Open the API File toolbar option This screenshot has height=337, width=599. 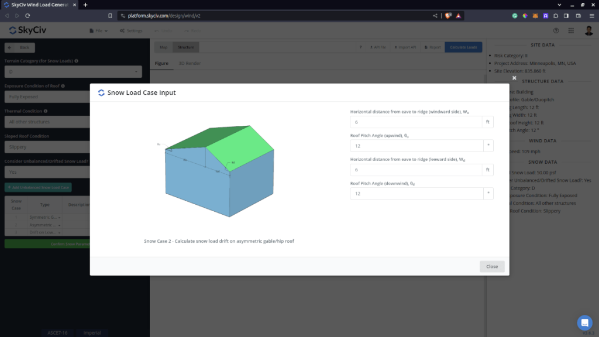[x=378, y=47]
